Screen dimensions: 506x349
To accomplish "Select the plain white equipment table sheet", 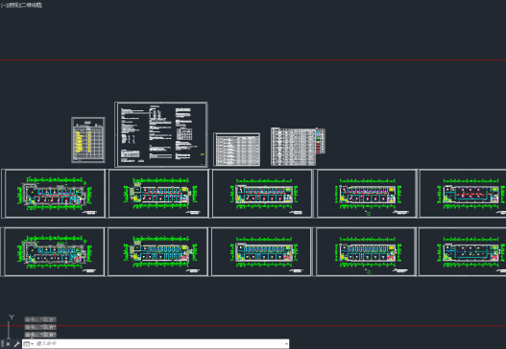I will coord(237,150).
